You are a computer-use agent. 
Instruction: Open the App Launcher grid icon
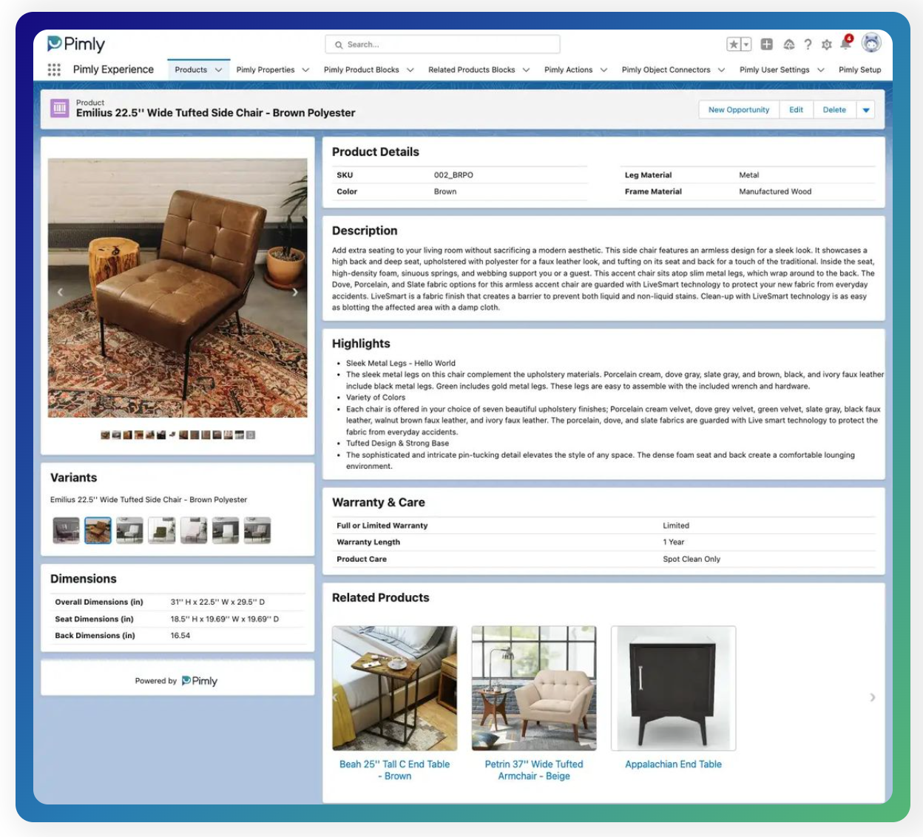click(x=54, y=70)
